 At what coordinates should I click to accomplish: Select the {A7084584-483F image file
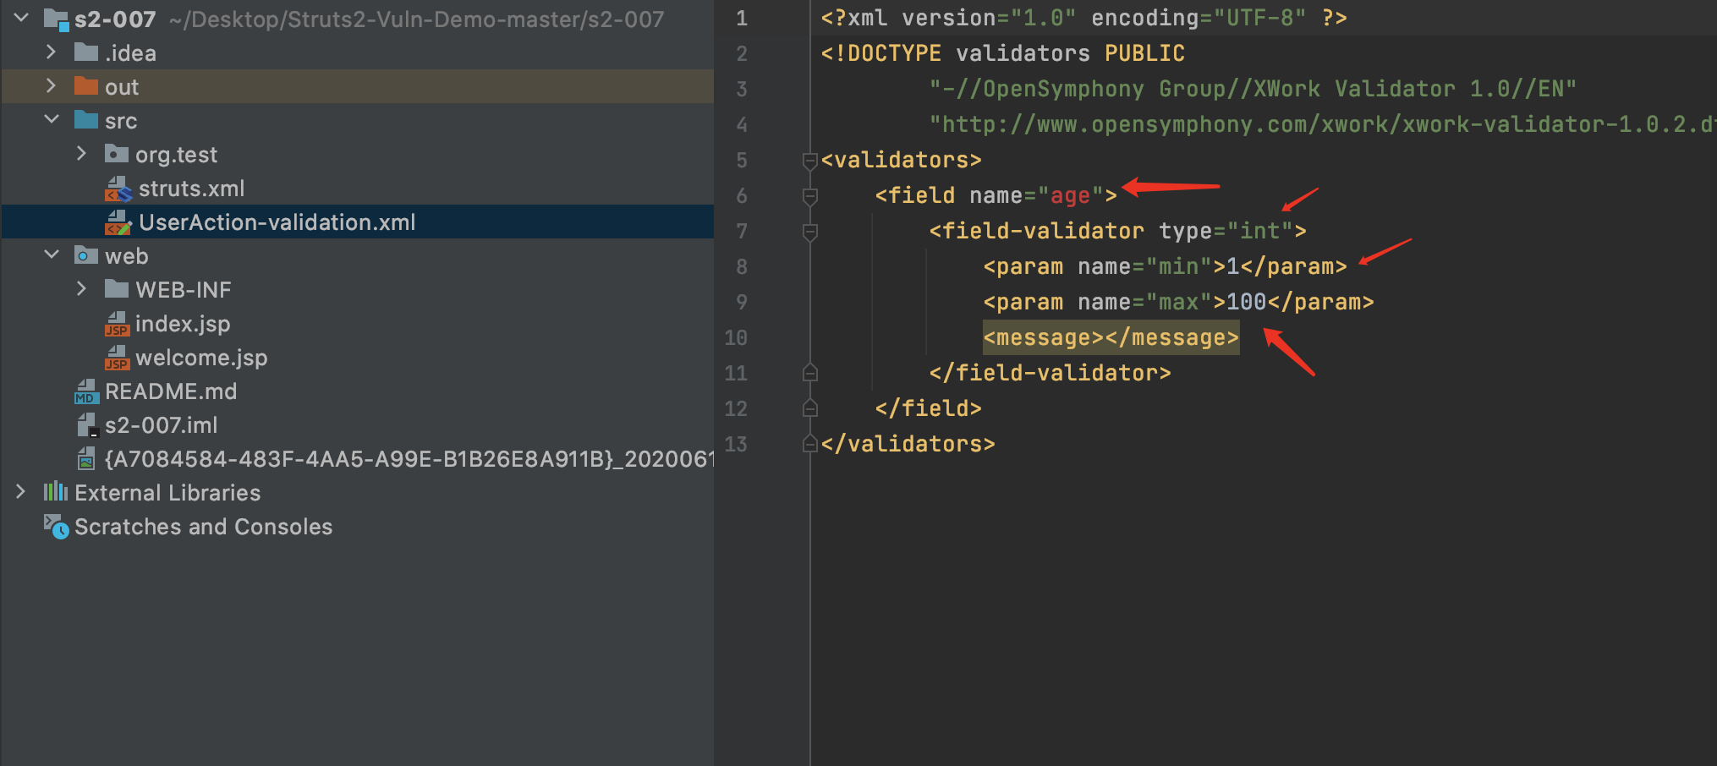click(409, 459)
